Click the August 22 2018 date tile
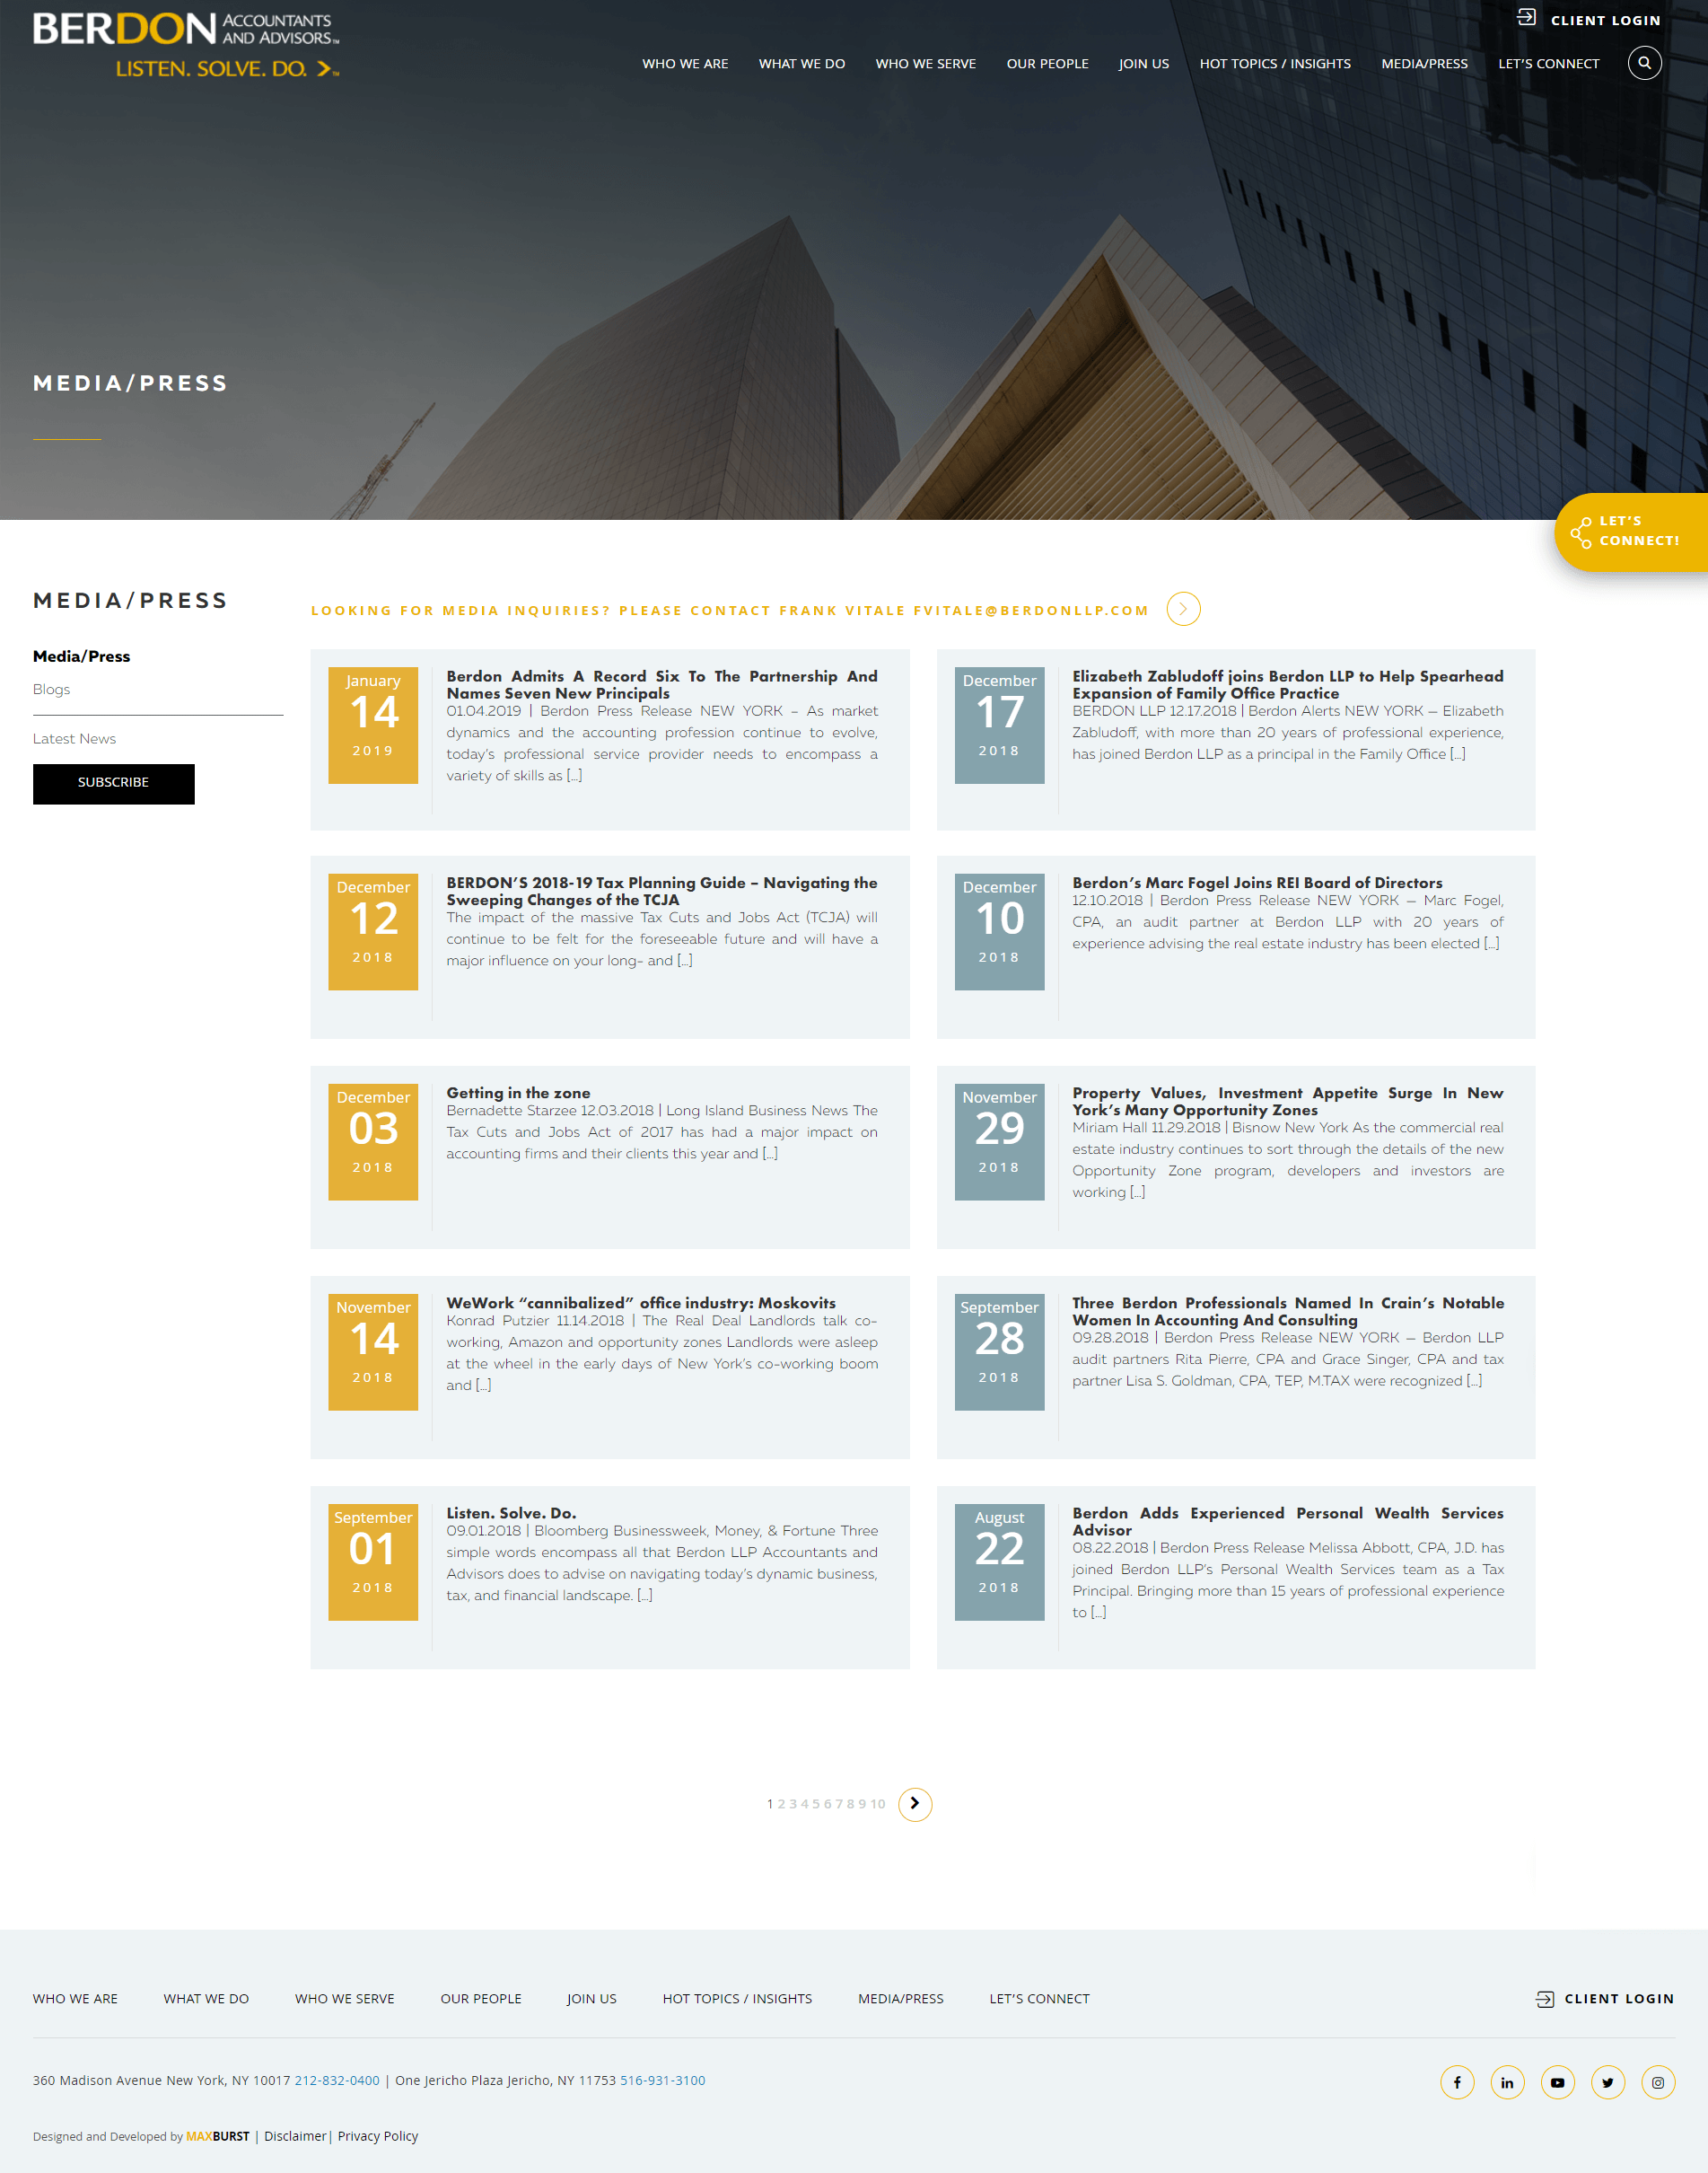Screen dimensions: 1708x2173 (999, 1562)
